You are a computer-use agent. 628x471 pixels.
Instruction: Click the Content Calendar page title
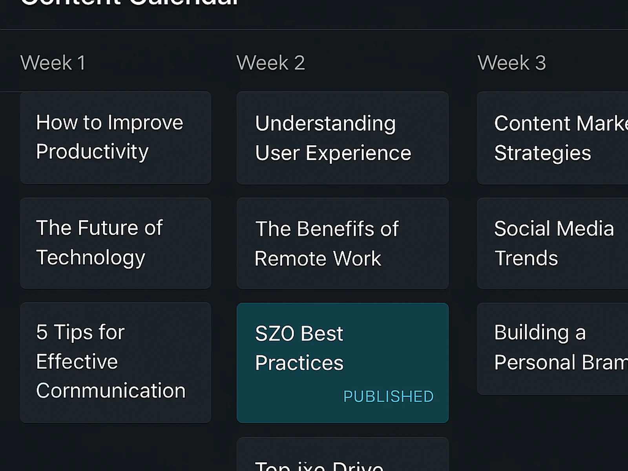[130, 3]
